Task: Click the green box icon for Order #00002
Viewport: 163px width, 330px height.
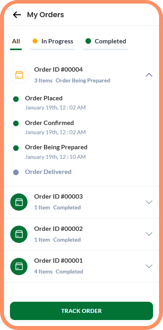Action: (19, 234)
